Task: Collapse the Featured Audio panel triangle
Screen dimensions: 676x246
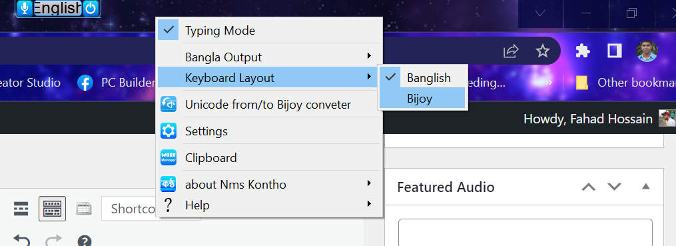Action: click(645, 187)
